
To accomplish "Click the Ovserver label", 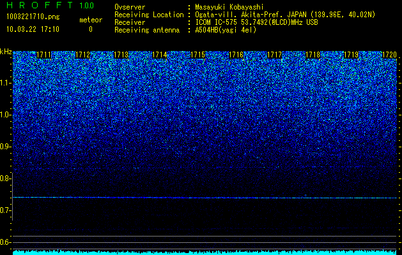I will click(130, 7).
